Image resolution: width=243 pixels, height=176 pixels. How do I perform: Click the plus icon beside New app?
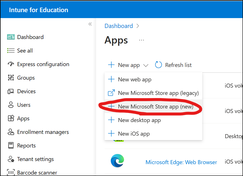tap(111, 65)
